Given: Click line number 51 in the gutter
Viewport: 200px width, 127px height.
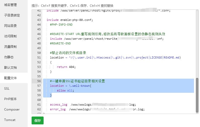Looking at the screenshot, I should (x=39, y=57).
